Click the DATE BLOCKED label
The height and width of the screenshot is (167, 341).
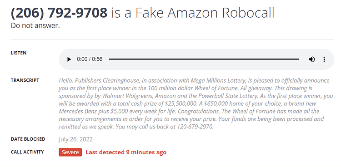click(x=28, y=139)
